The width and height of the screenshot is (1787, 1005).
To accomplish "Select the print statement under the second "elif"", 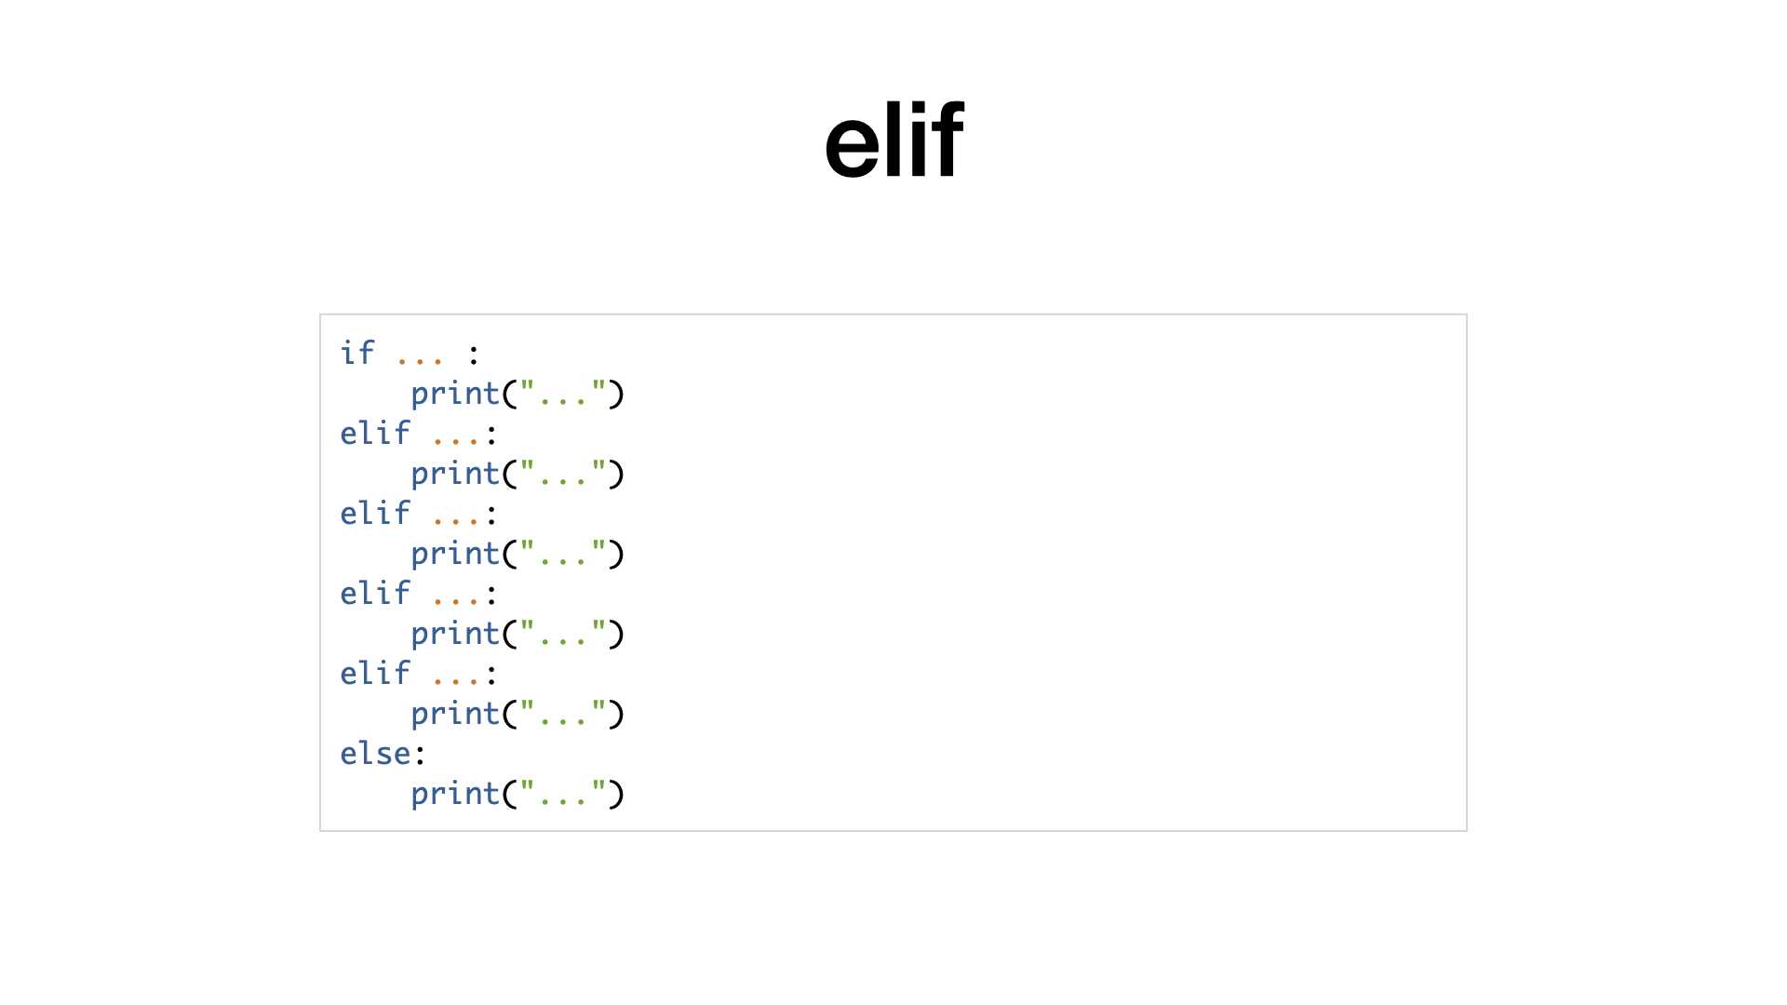I will coord(517,555).
